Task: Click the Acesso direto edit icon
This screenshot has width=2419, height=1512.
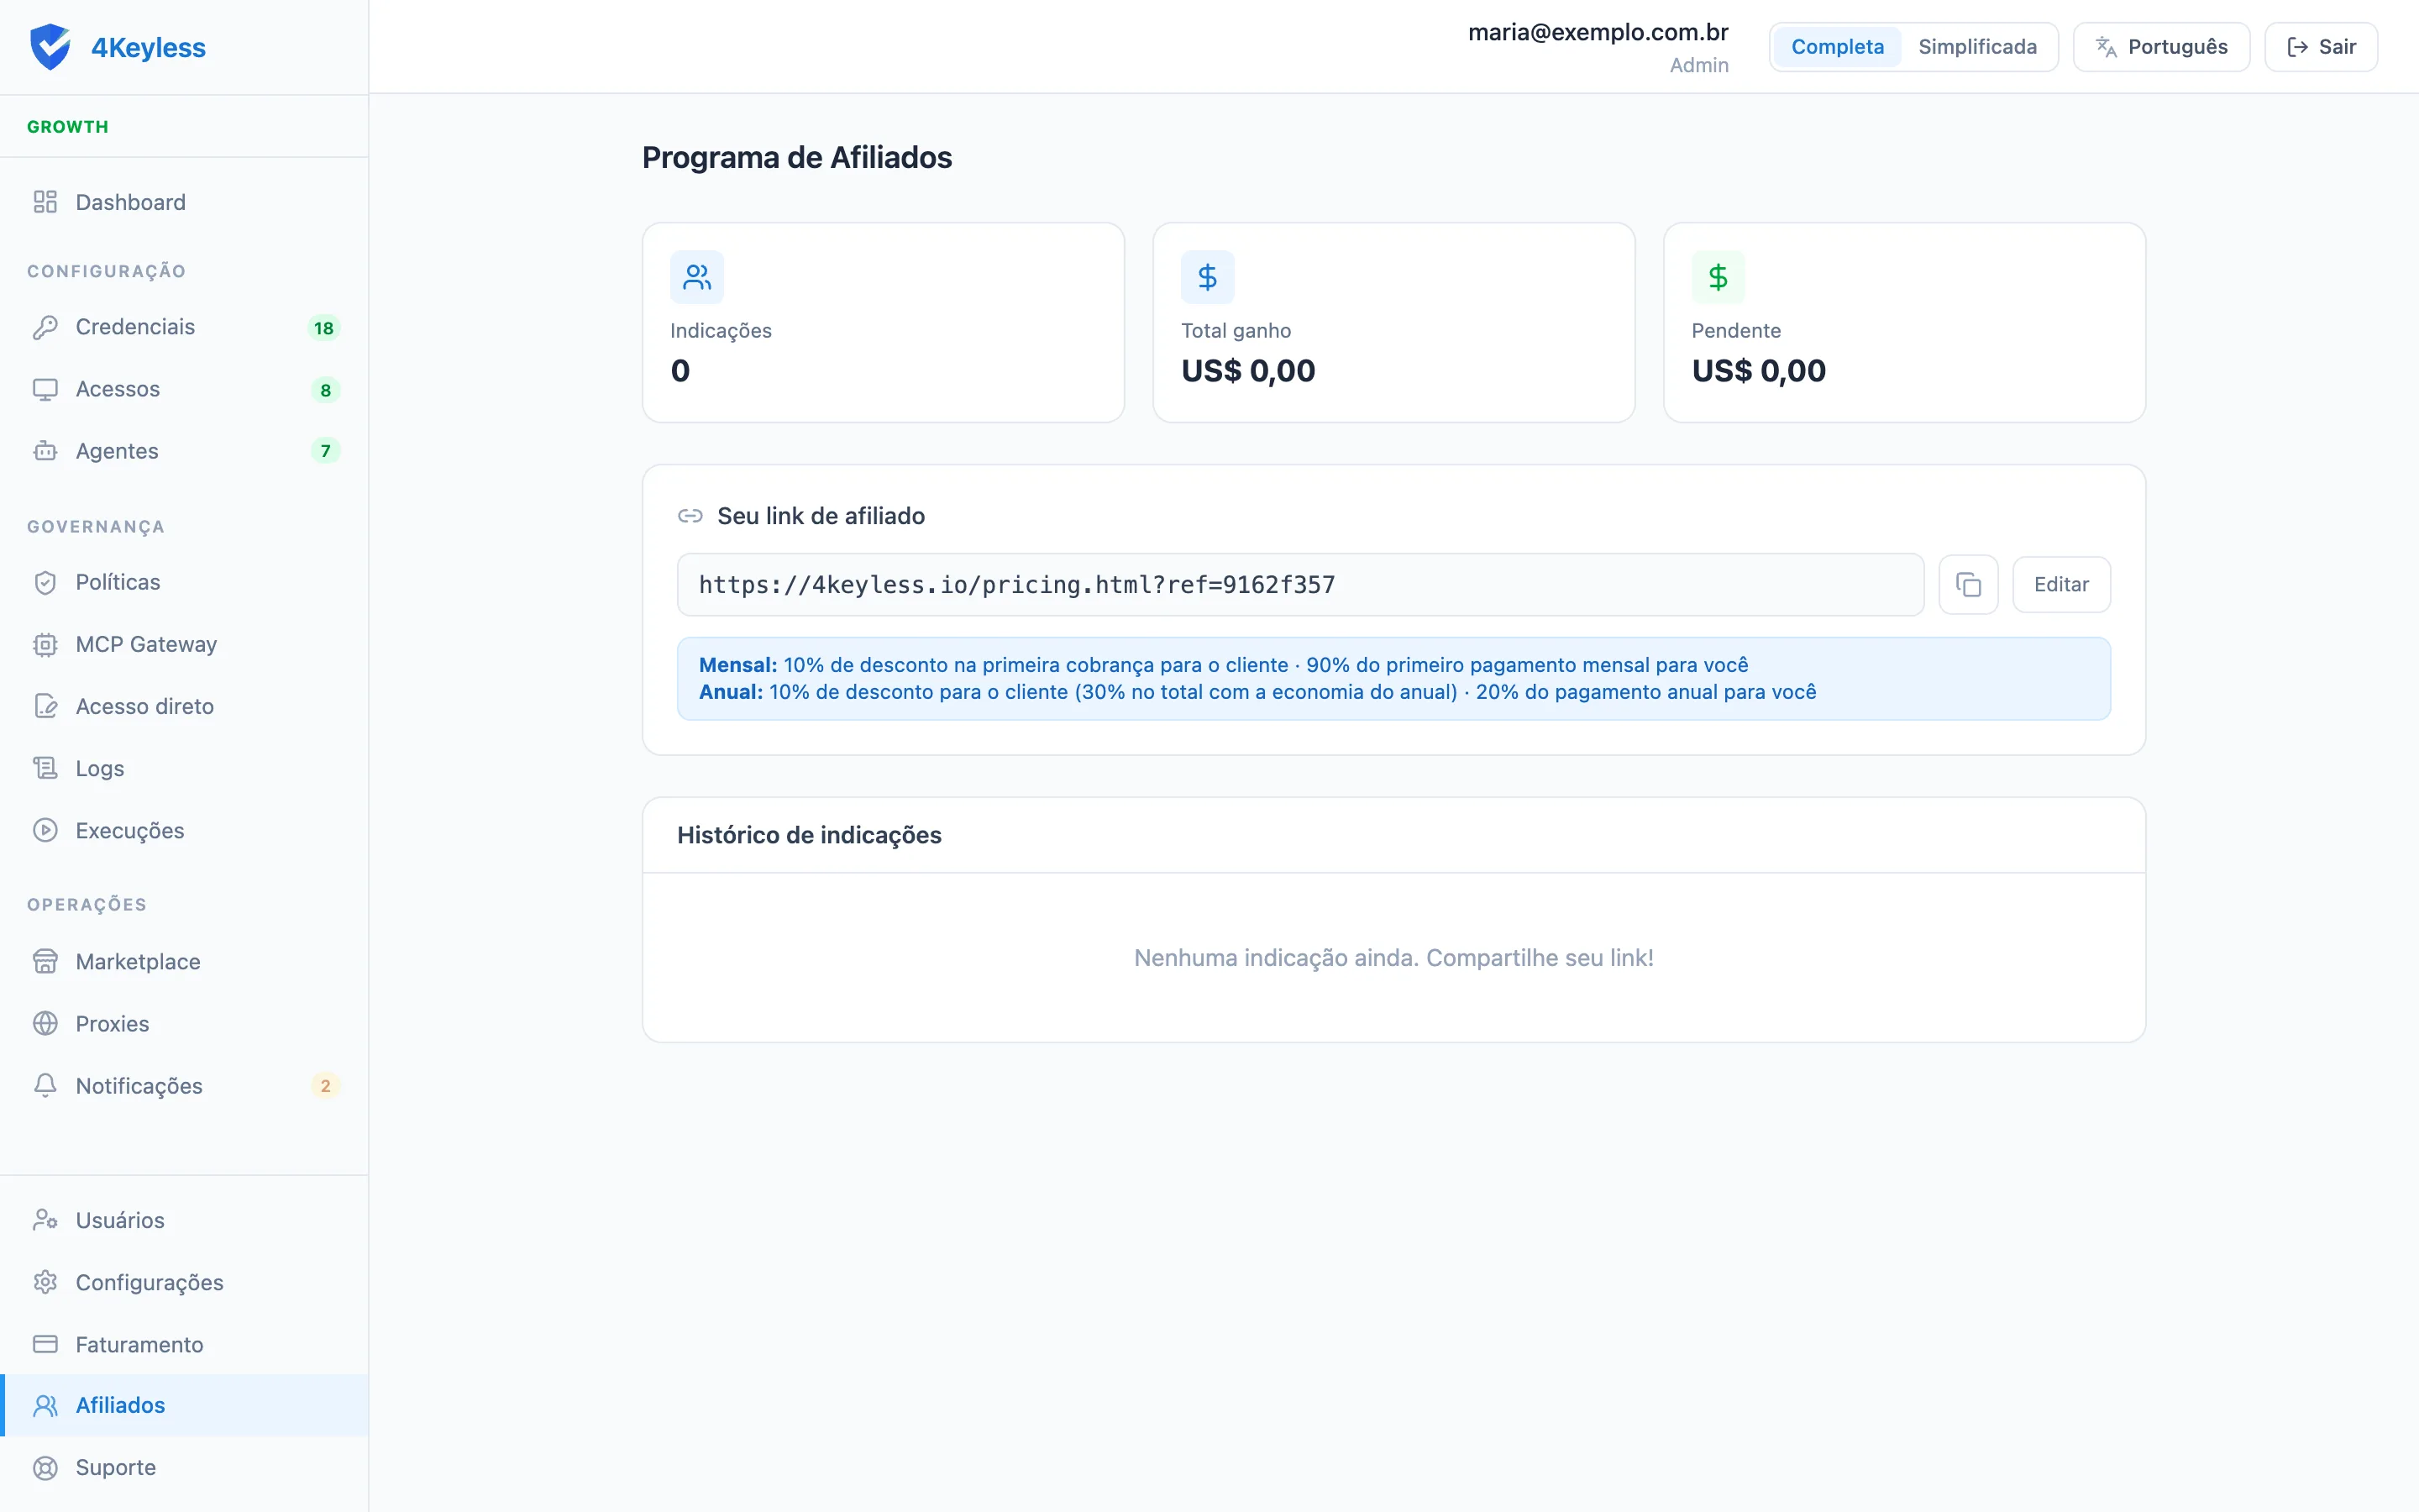Action: click(x=45, y=706)
